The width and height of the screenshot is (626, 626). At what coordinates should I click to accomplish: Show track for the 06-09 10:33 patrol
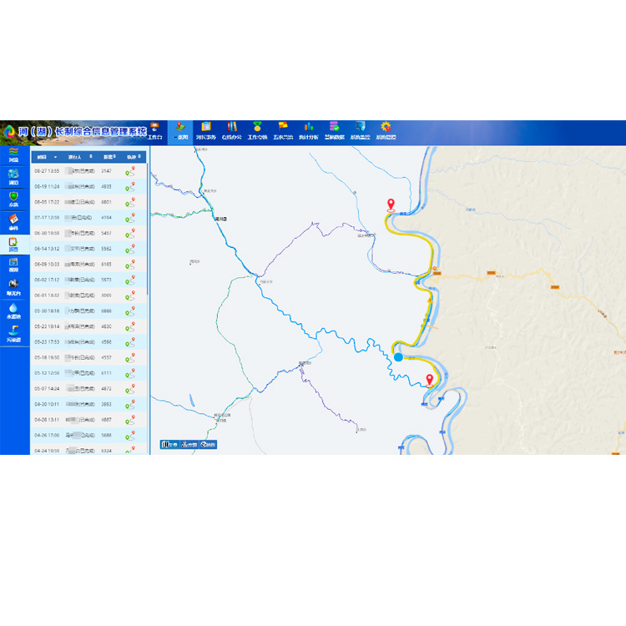point(130,265)
